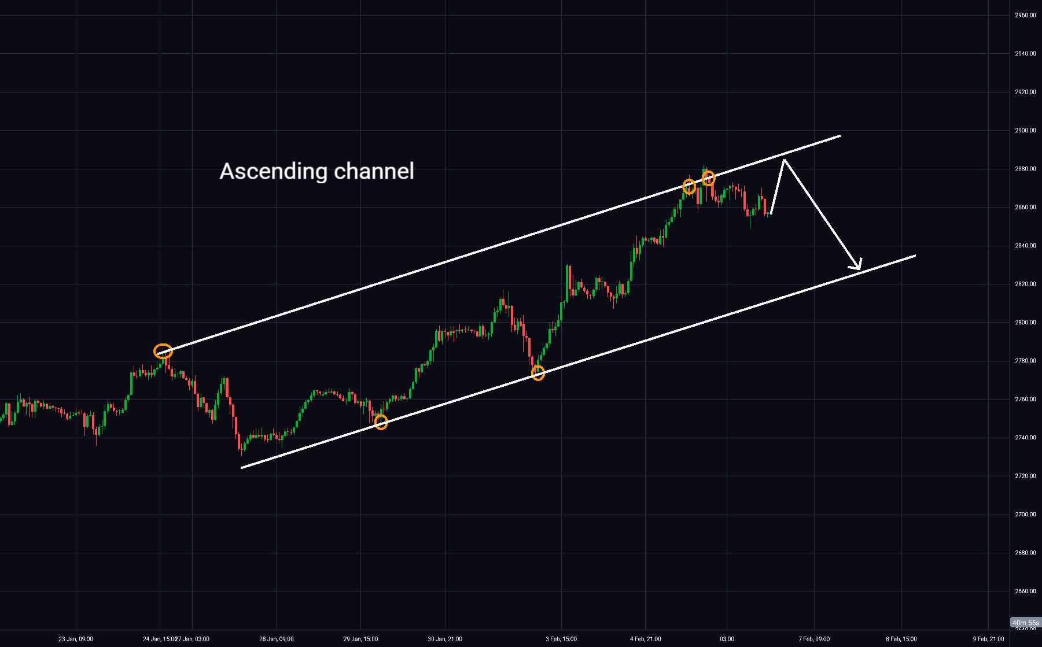The height and width of the screenshot is (647, 1042).
Task: Click orange circle on lower trendline near 29 Jan
Action: (381, 422)
